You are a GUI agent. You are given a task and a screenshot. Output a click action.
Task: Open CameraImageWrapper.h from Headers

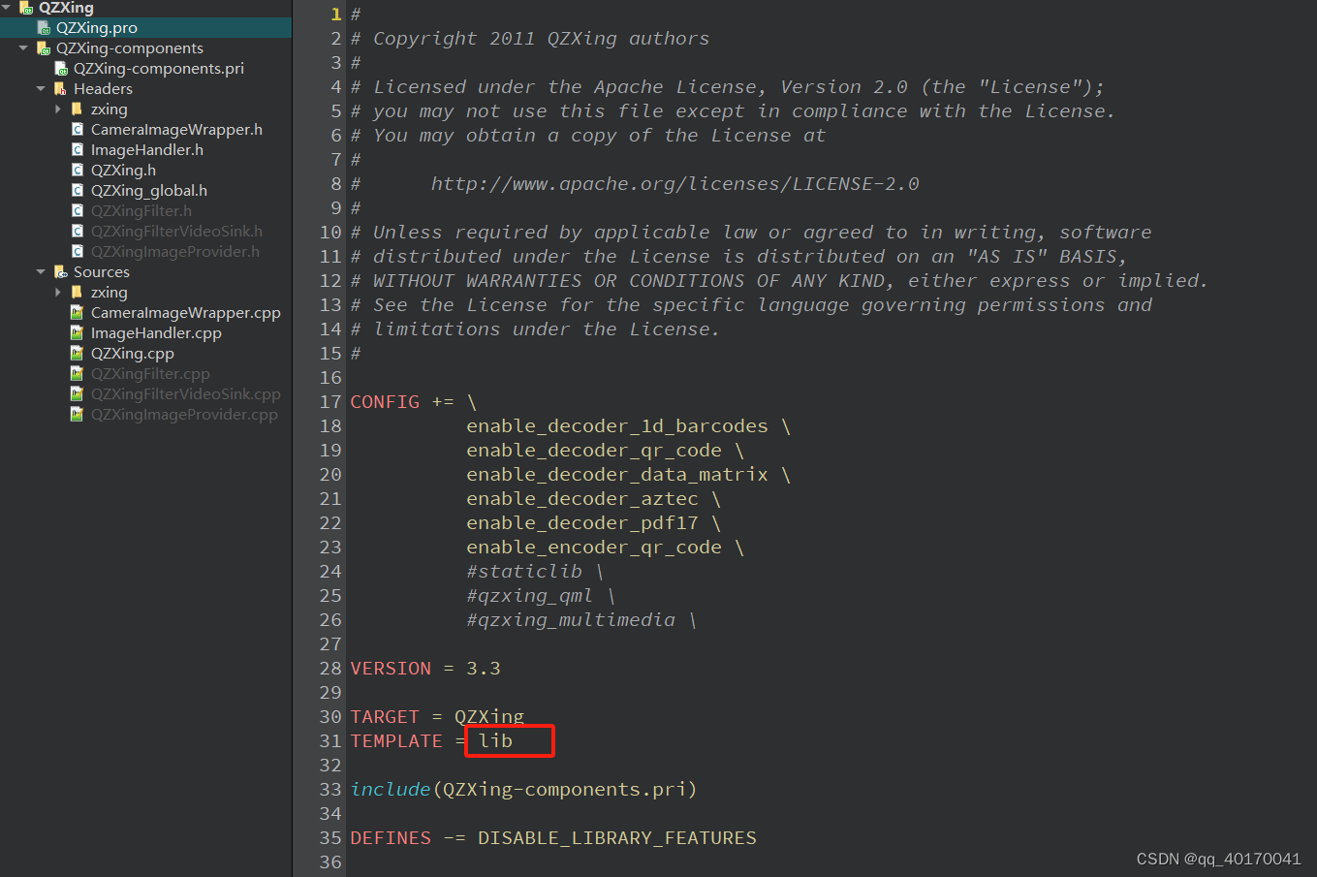click(x=176, y=129)
